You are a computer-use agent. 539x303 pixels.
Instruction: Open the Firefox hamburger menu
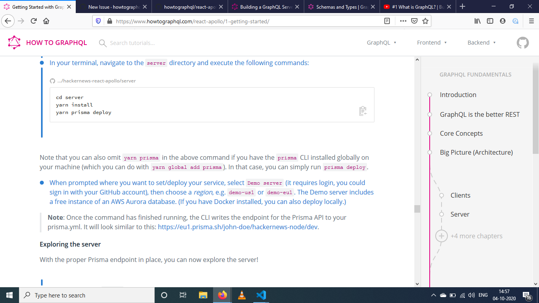[x=531, y=21]
